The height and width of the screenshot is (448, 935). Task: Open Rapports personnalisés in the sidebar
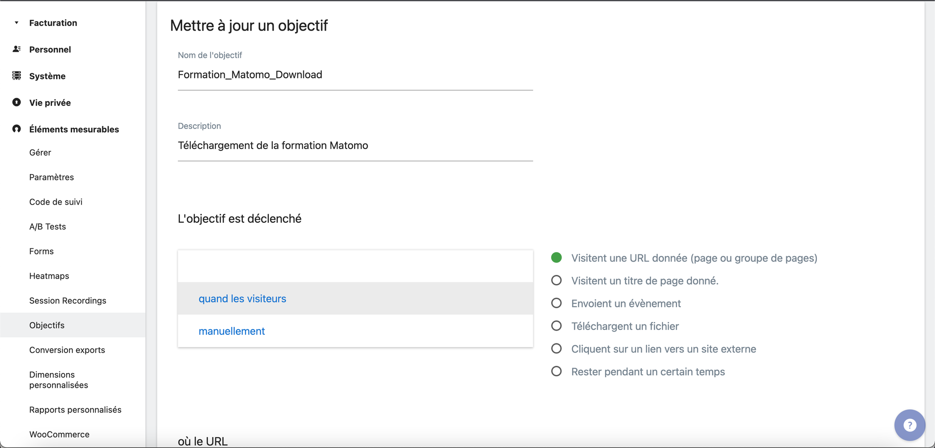(75, 410)
